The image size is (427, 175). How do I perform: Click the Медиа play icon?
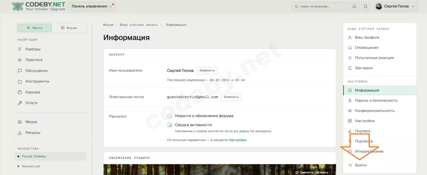(20, 122)
